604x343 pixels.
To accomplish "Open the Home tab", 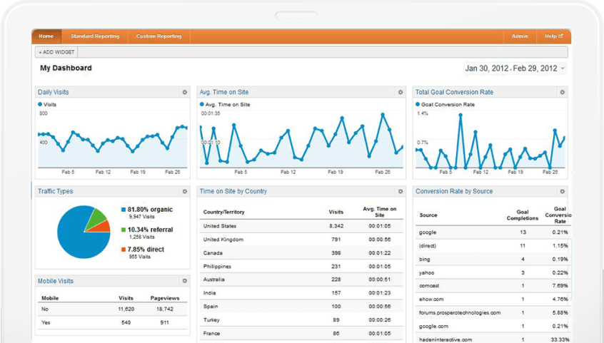I will pos(46,36).
